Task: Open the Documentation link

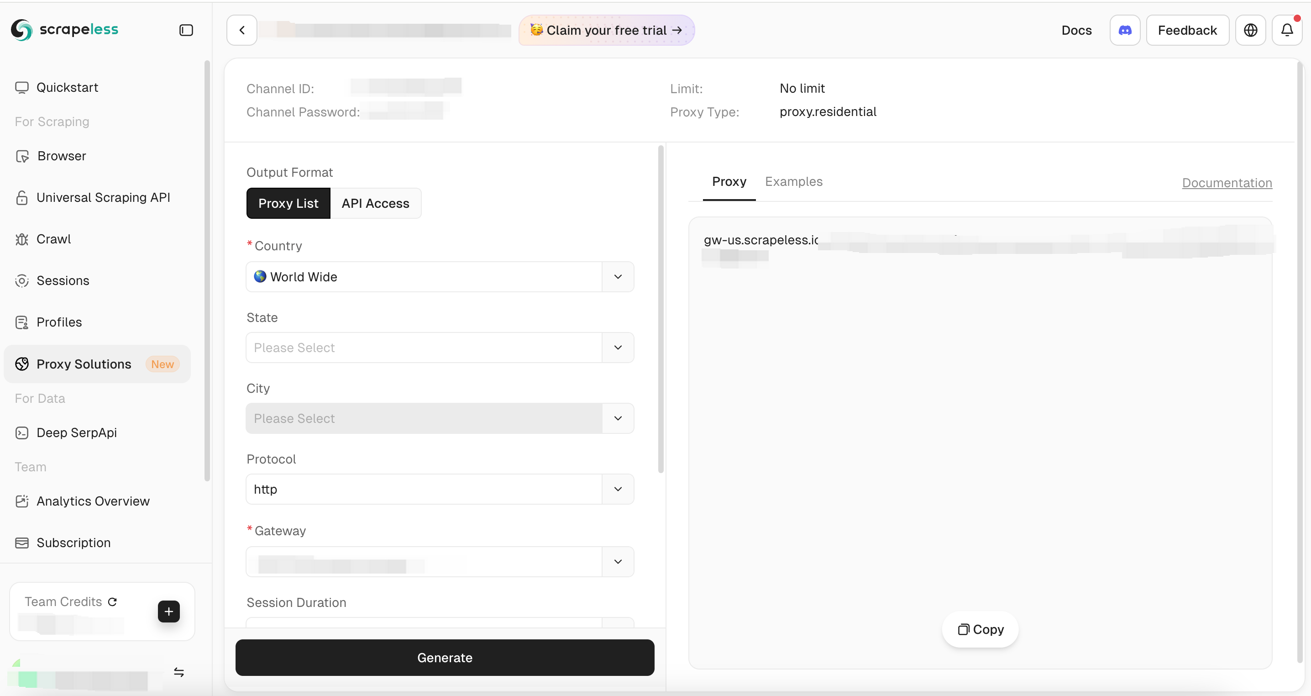Action: (1227, 183)
